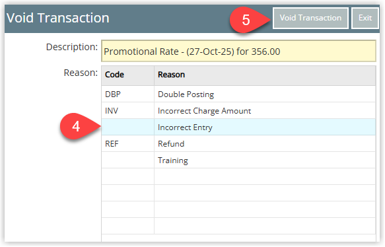Click the Void Transaction button
The height and width of the screenshot is (247, 385).
coord(310,18)
